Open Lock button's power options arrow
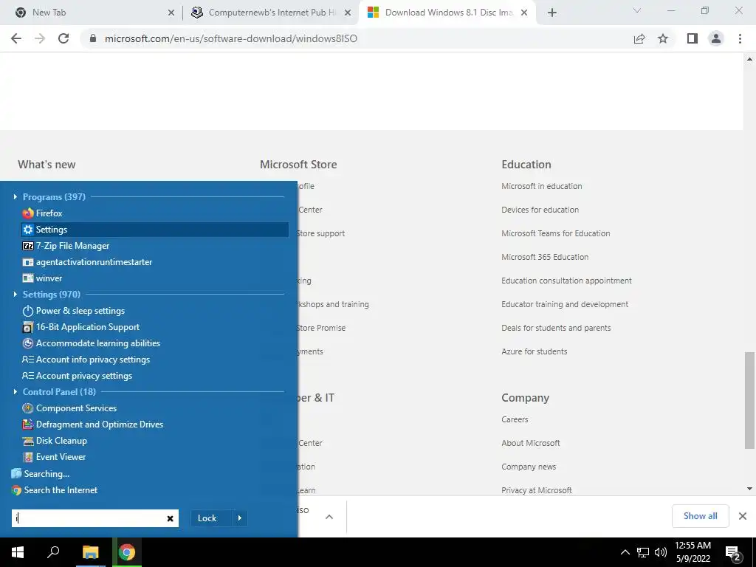 (x=240, y=518)
